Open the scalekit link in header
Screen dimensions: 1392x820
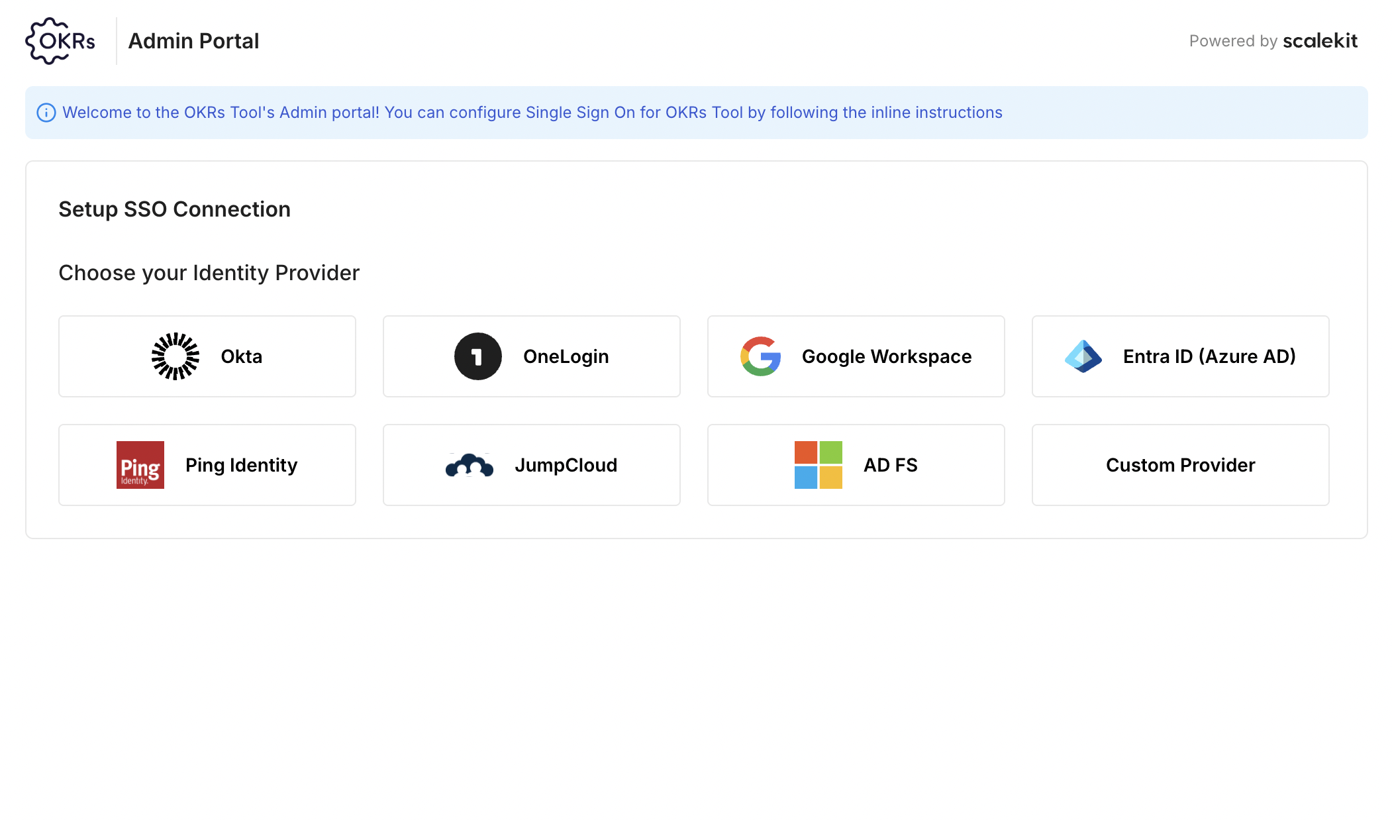click(1320, 41)
